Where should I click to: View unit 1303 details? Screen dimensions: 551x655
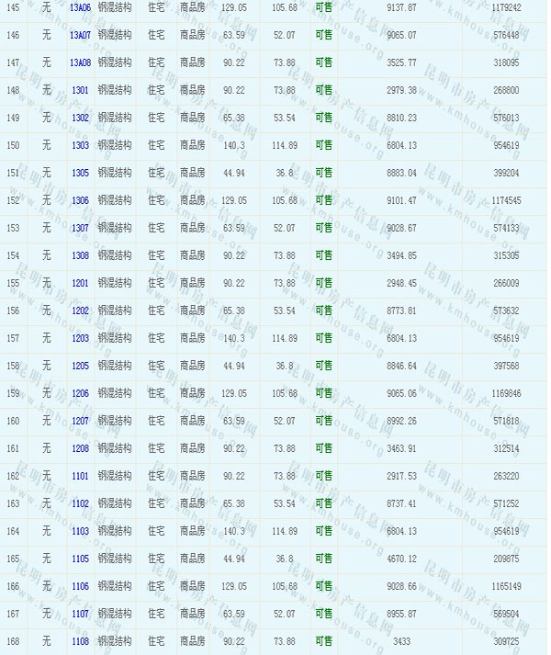coord(80,145)
